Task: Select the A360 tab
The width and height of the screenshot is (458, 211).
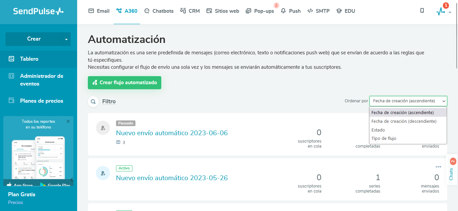Action: tap(127, 11)
